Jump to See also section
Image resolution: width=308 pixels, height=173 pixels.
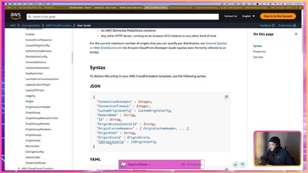point(258,57)
